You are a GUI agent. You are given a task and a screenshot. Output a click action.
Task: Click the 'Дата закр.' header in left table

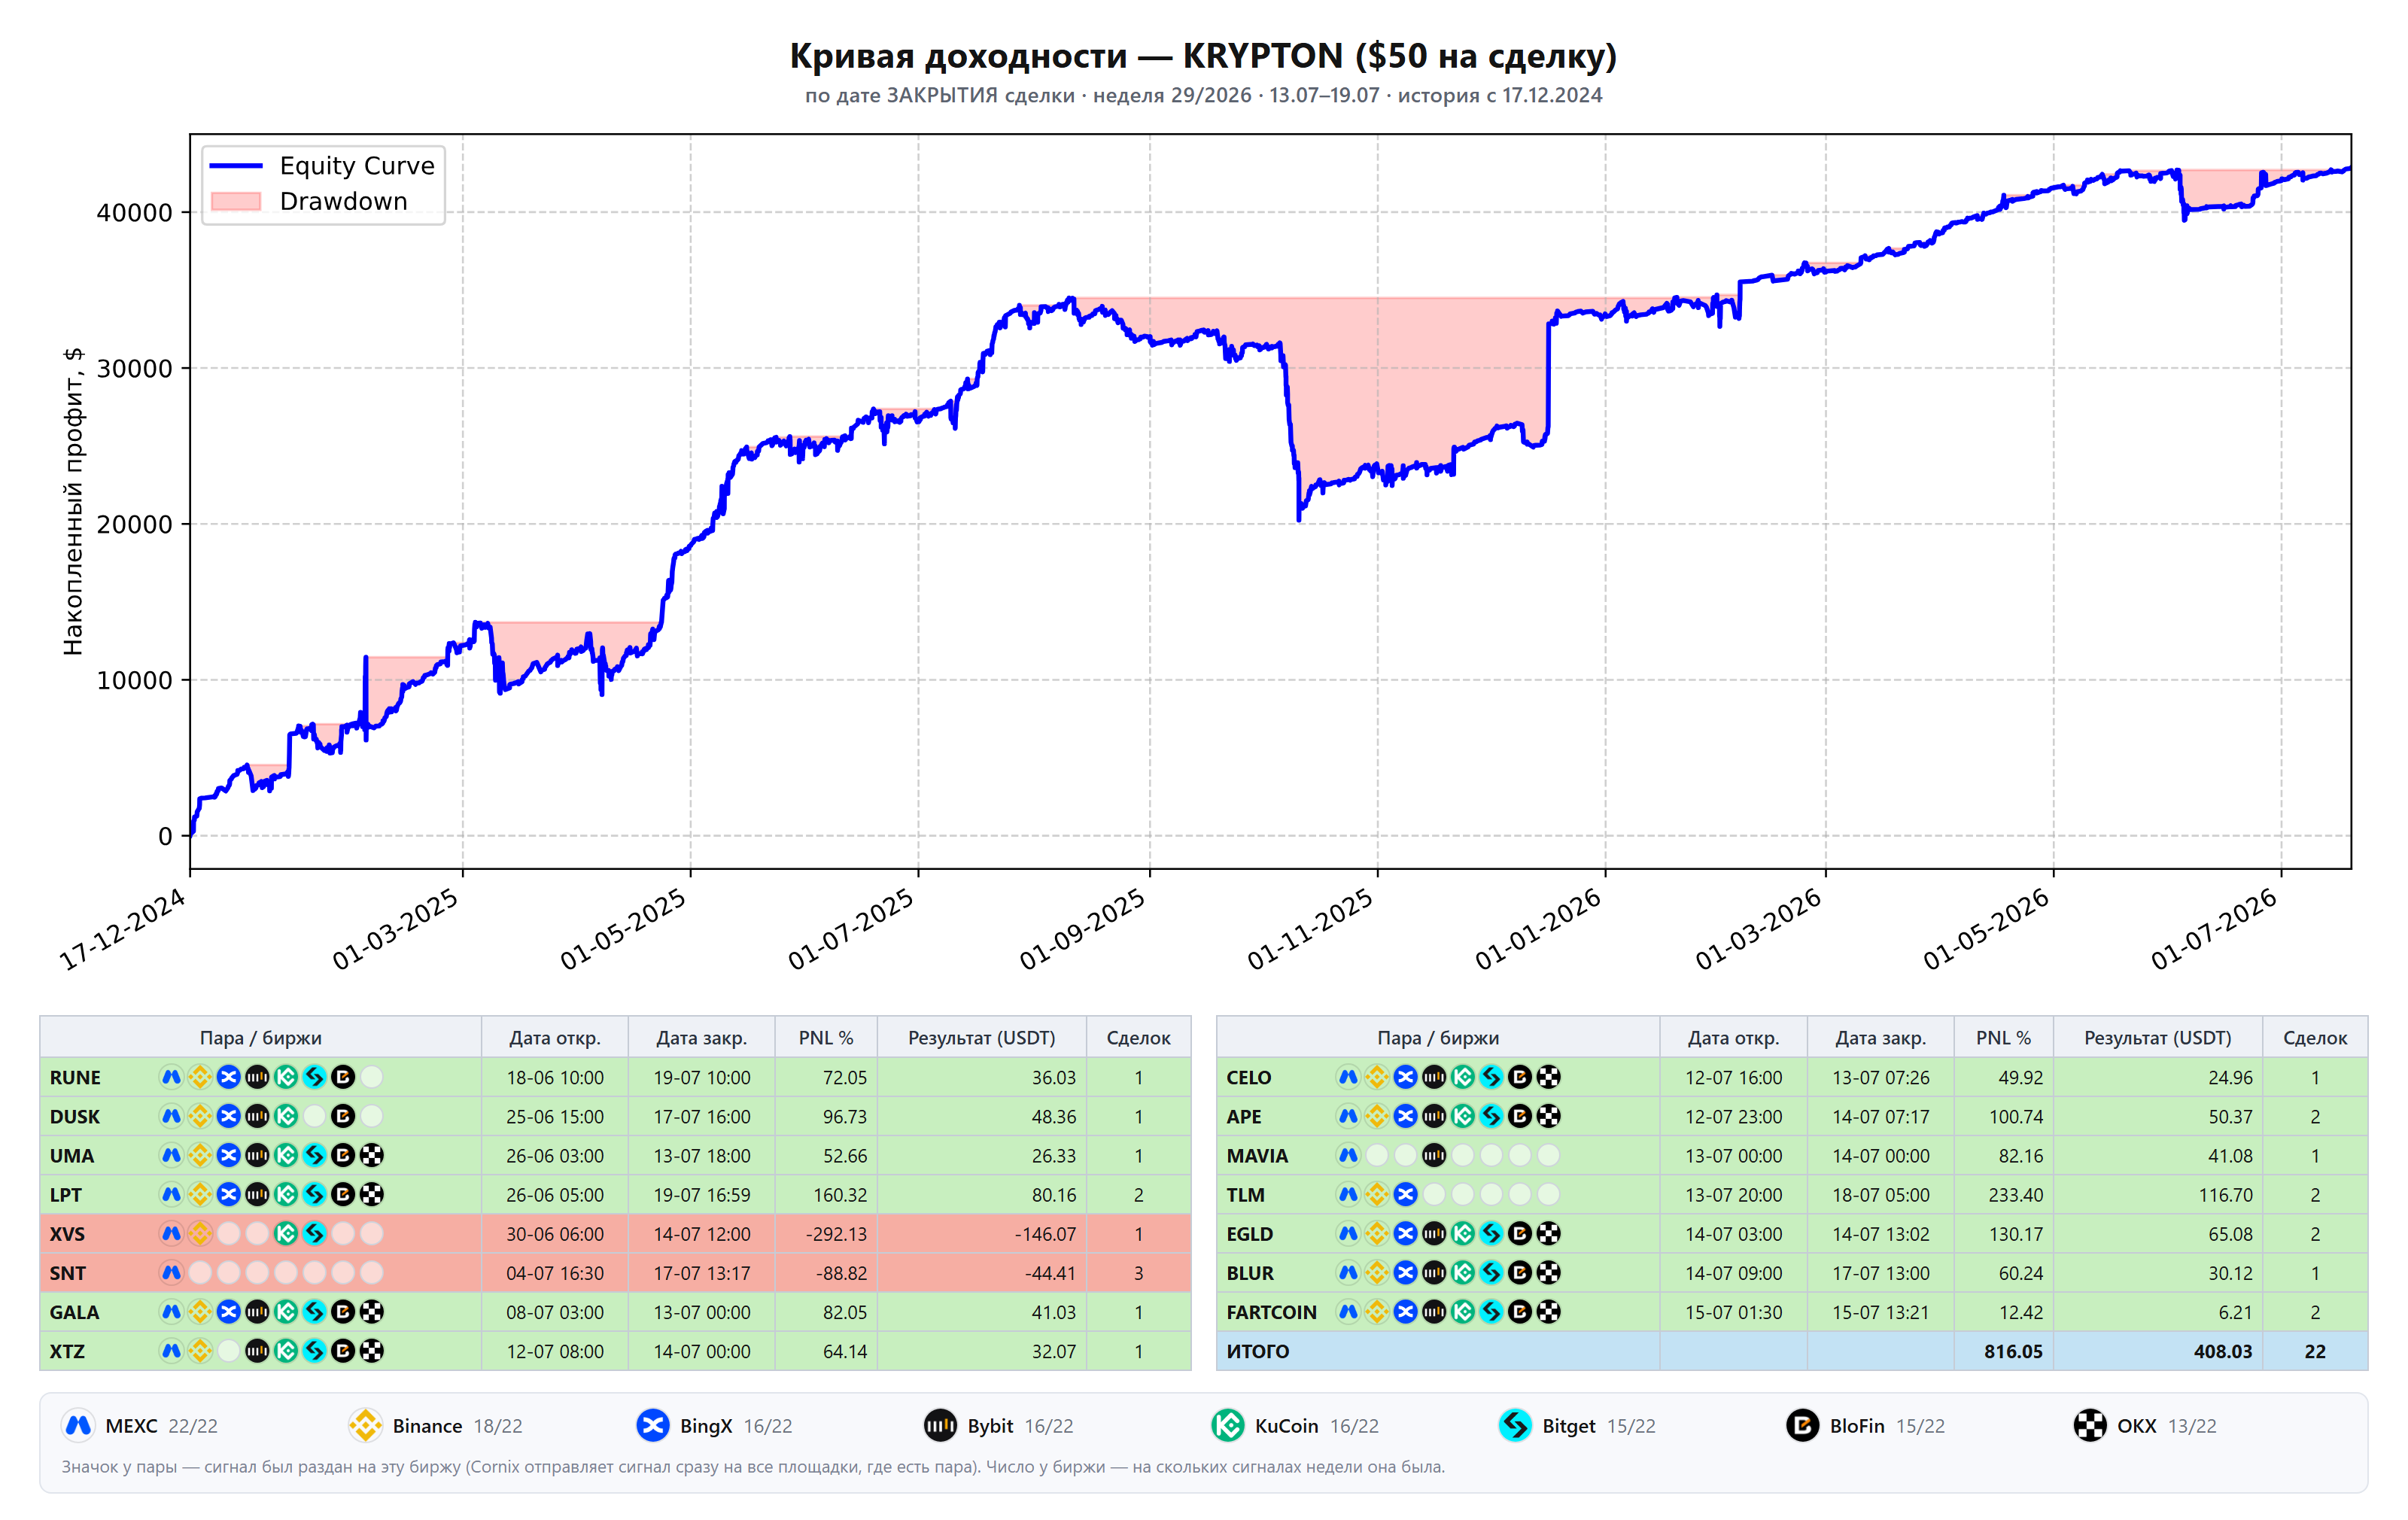pos(701,1037)
